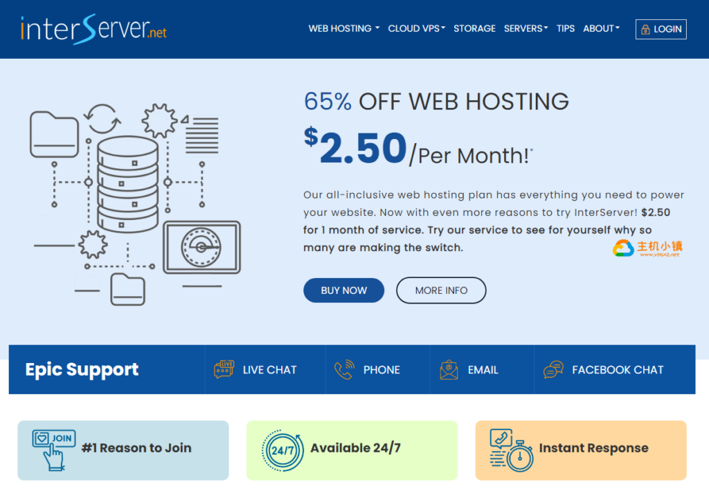This screenshot has width=709, height=498.
Task: Open Facebook Chat support
Action: tap(615, 369)
